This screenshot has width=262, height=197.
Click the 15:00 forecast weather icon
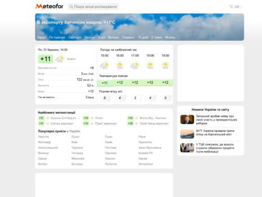click(x=105, y=65)
